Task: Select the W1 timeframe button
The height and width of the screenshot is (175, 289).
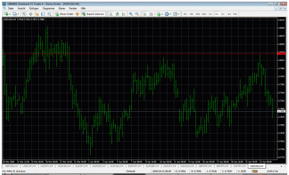Action: [229, 14]
